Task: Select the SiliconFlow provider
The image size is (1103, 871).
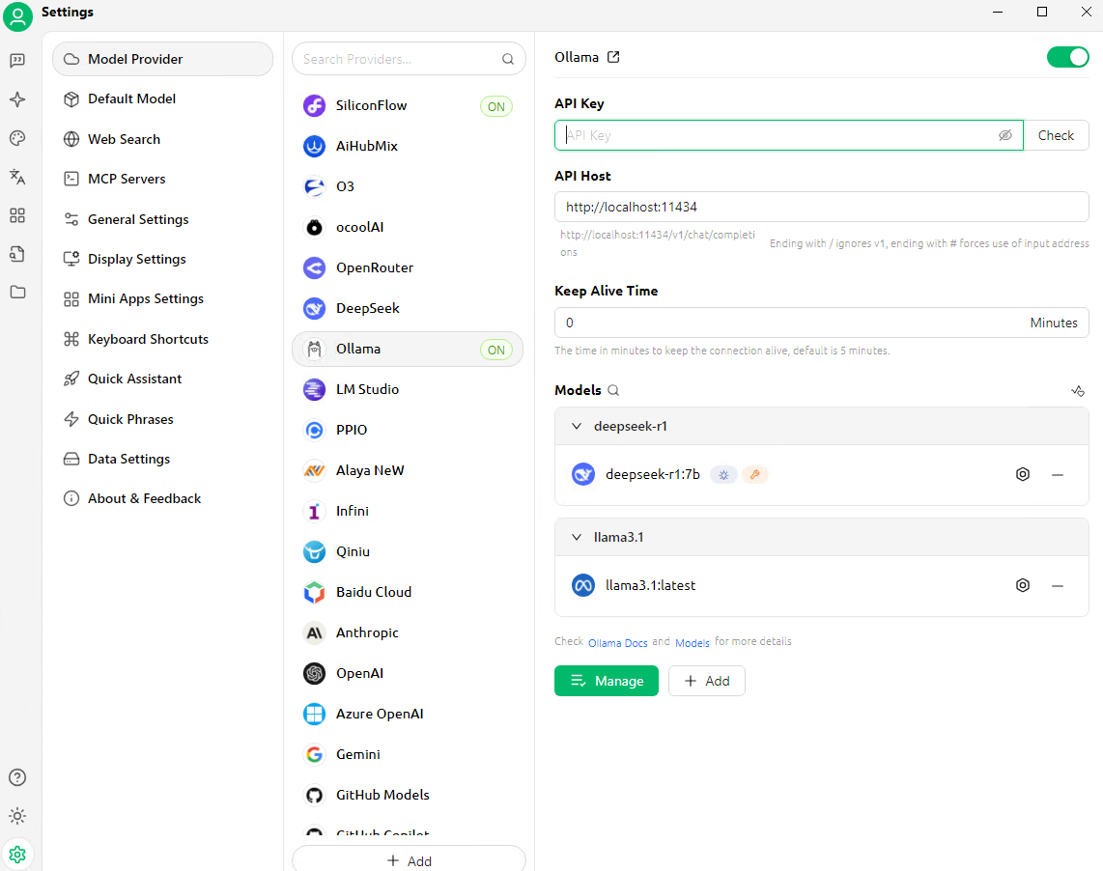Action: click(408, 105)
